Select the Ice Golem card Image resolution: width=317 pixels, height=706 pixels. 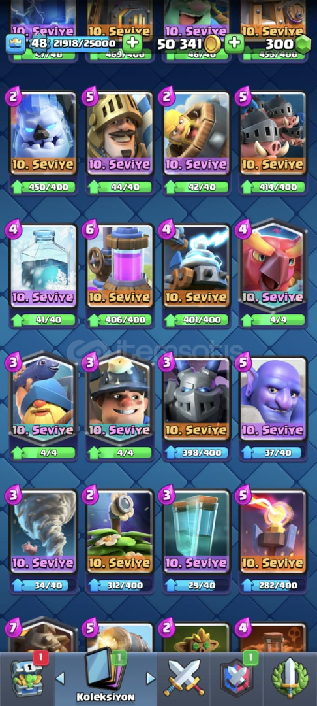pos(44,133)
